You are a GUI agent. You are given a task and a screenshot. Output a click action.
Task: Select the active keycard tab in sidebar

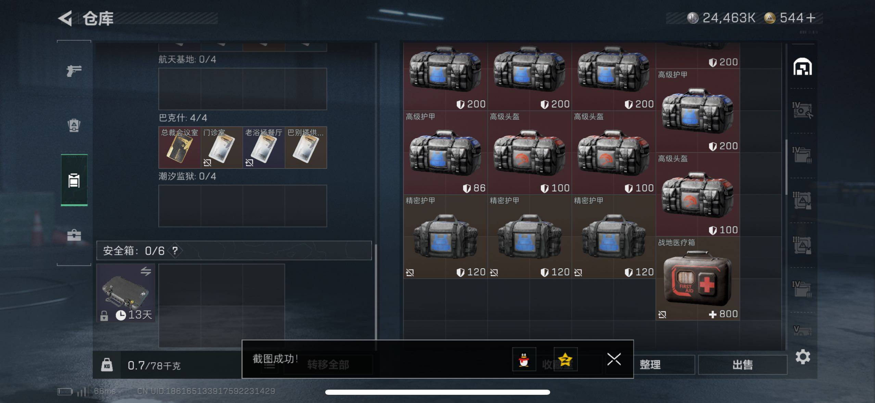point(74,180)
